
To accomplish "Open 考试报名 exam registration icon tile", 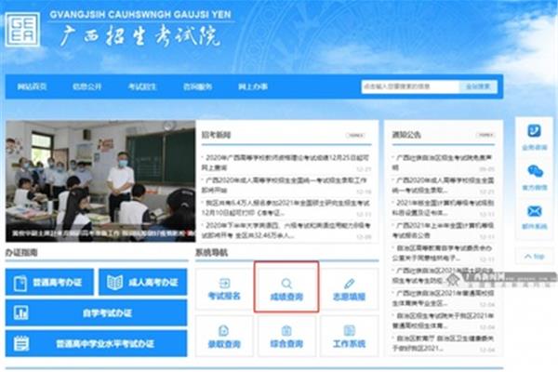I will (224, 289).
